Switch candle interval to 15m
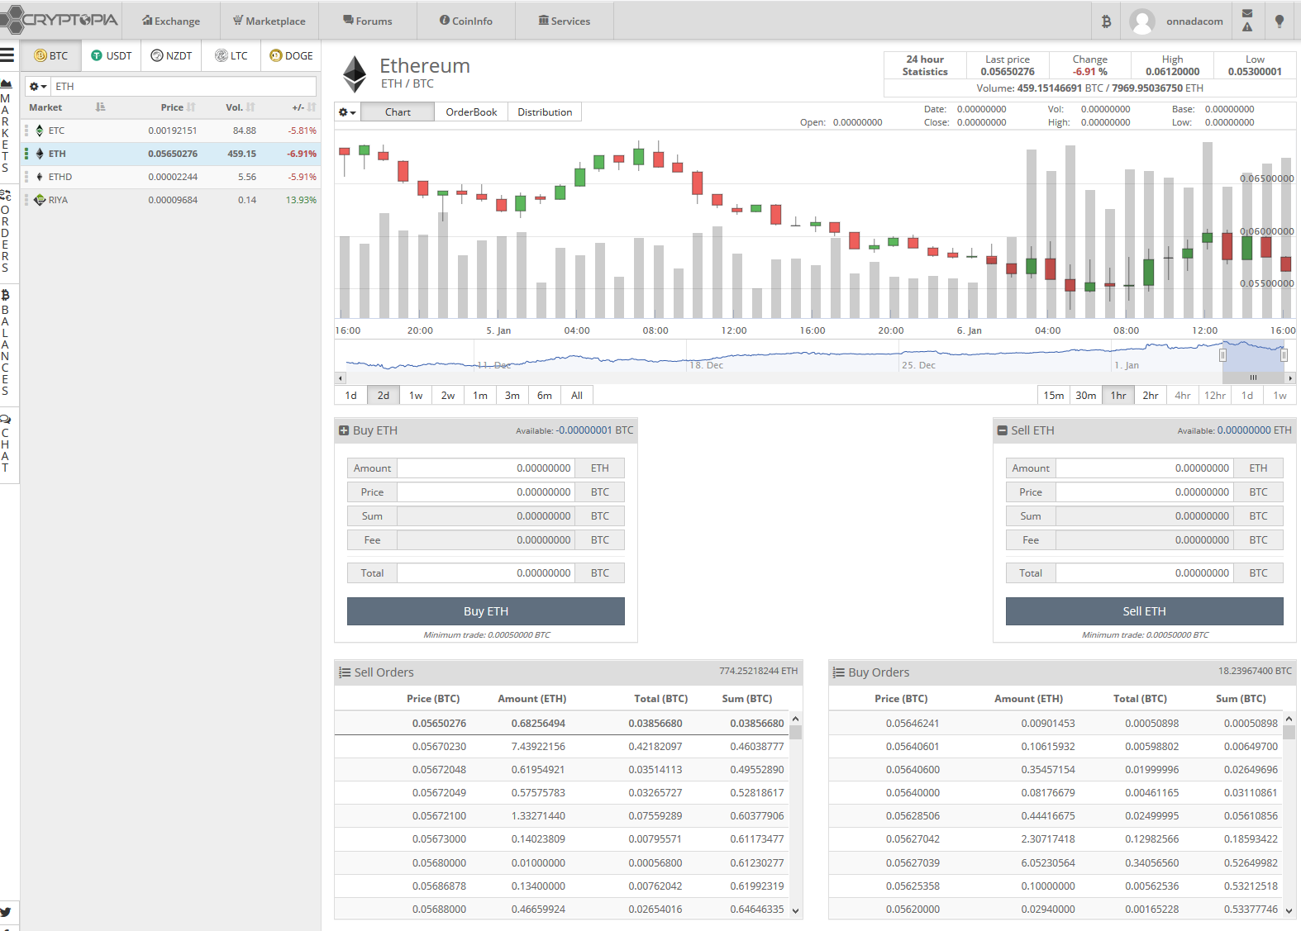Image resolution: width=1301 pixels, height=931 pixels. (x=1053, y=396)
